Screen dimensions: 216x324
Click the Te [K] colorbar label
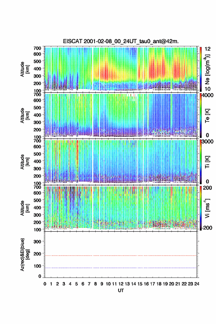(x=207, y=116)
